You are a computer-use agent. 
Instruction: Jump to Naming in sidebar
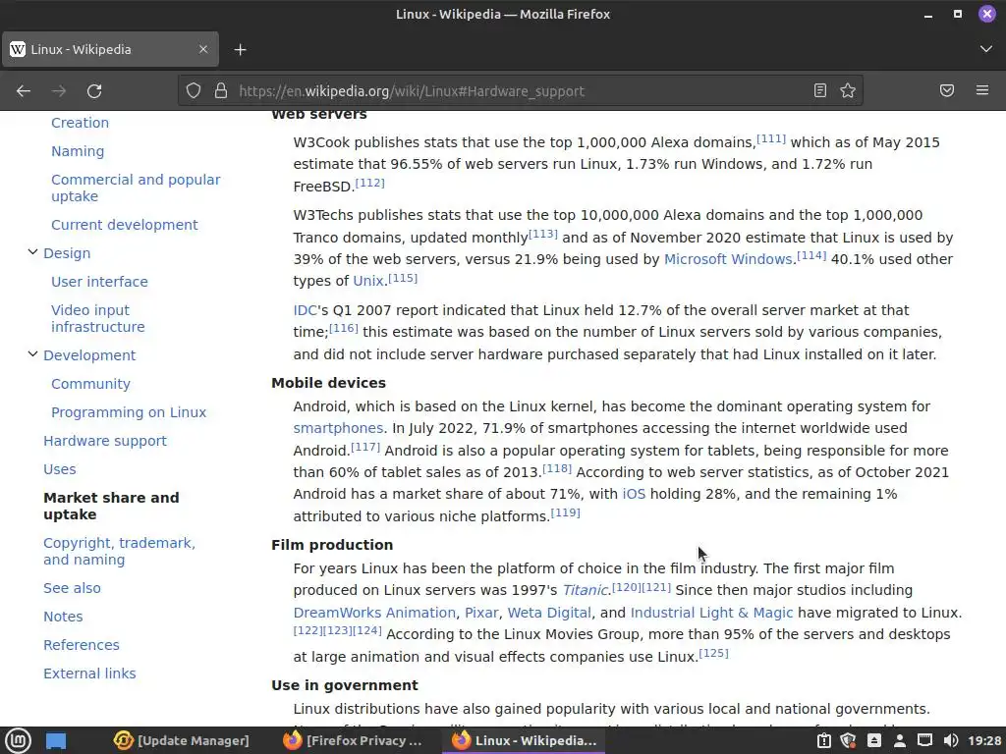point(78,151)
